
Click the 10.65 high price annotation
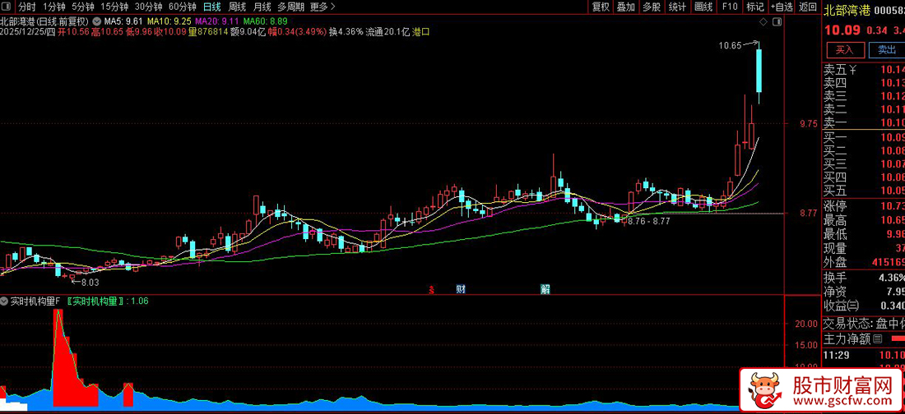(730, 44)
